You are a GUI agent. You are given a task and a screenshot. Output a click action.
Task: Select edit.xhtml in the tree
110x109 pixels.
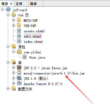point(33,36)
